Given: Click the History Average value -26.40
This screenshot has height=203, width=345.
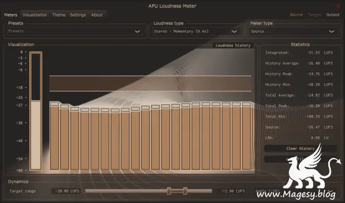Looking at the screenshot, I should [x=313, y=64].
